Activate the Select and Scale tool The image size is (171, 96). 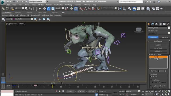53,9
